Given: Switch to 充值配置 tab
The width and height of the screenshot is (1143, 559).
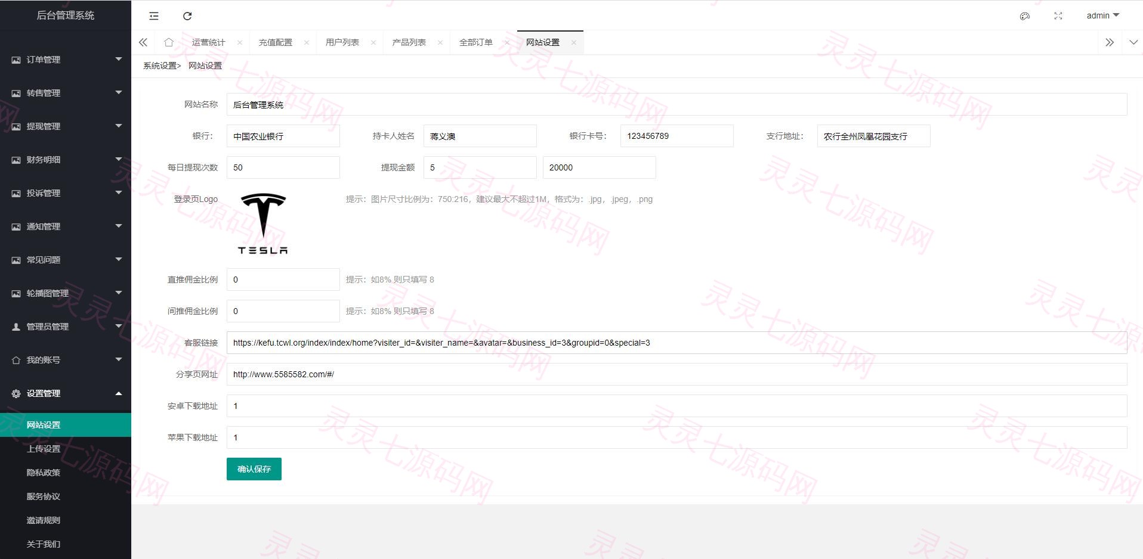Looking at the screenshot, I should tap(276, 42).
